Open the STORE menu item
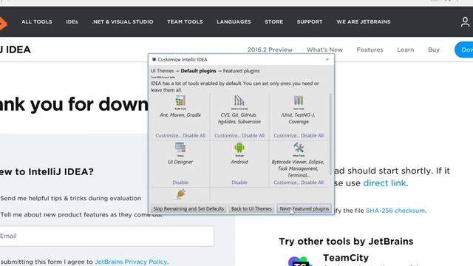The height and width of the screenshot is (266, 473). click(274, 21)
